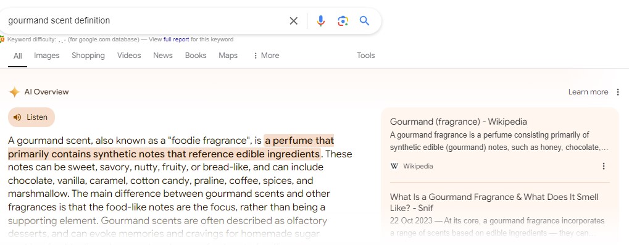
Task: Click the AI Overview sparkle icon
Action: [14, 92]
